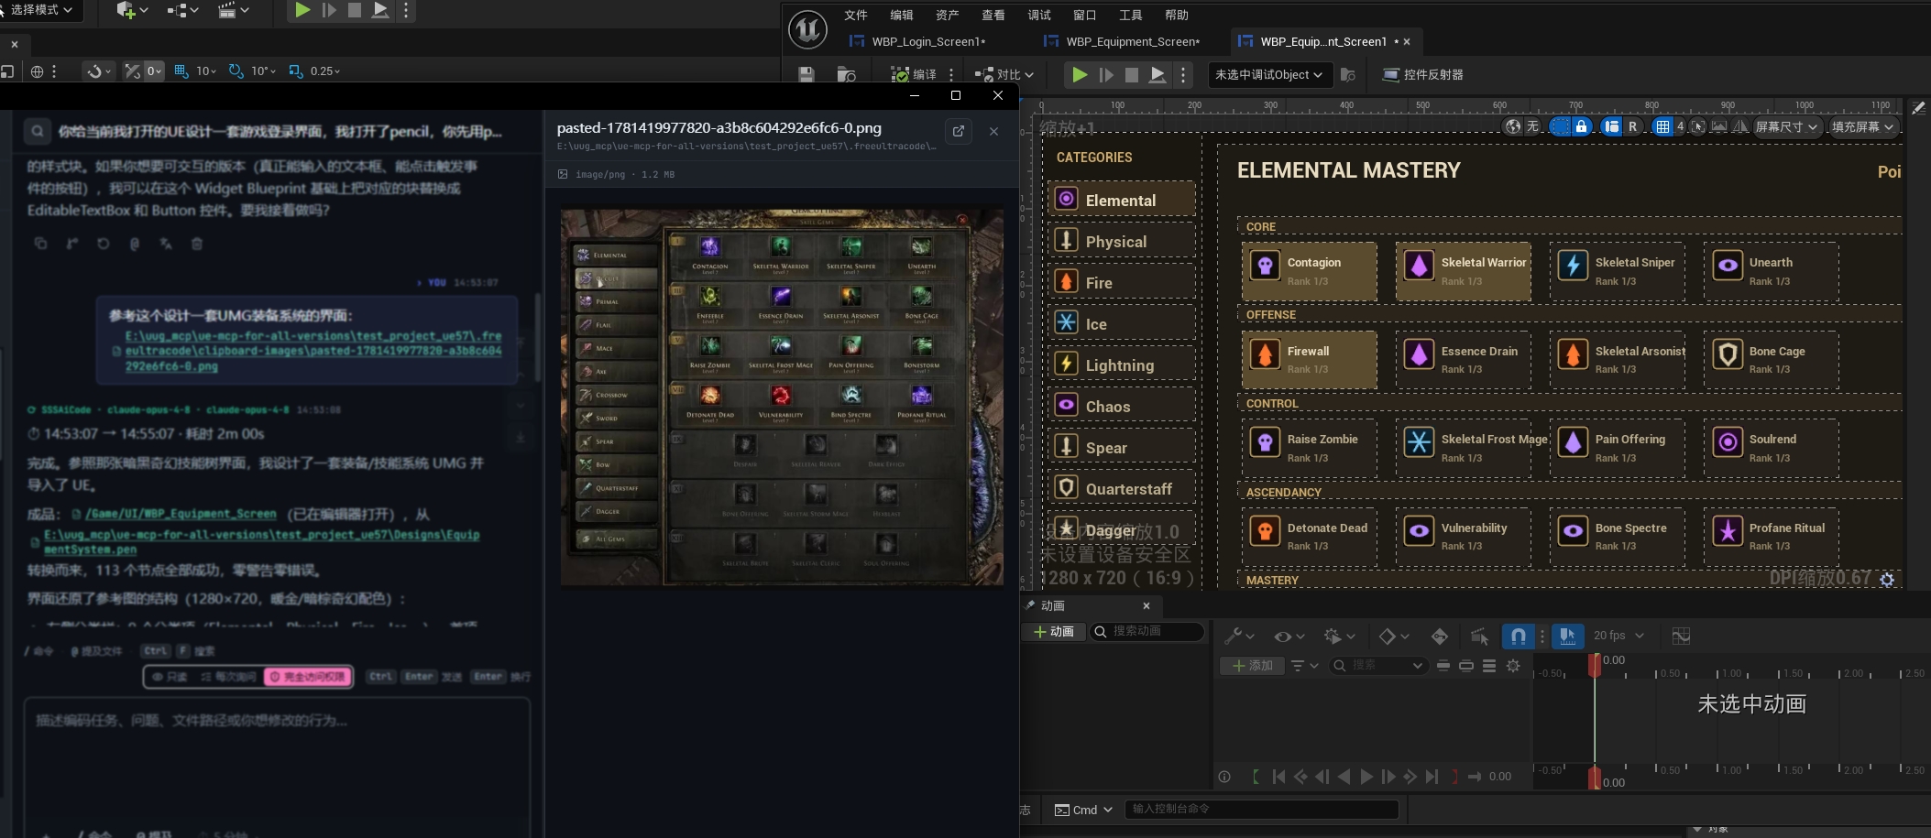
Task: Toggle rotation snapping in the level viewport toolbar
Action: click(x=236, y=71)
